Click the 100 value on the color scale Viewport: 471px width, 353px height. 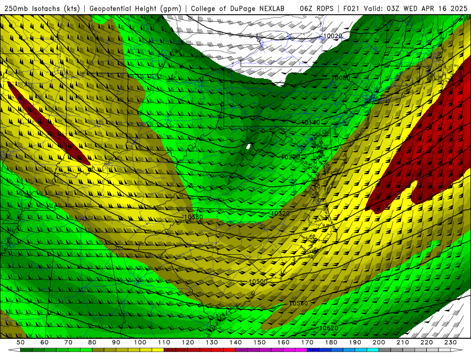[140, 342]
